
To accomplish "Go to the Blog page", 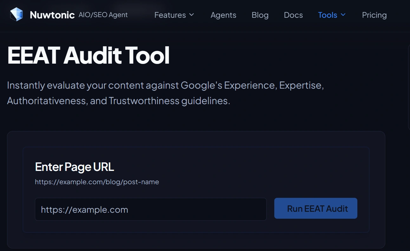I will (x=260, y=15).
